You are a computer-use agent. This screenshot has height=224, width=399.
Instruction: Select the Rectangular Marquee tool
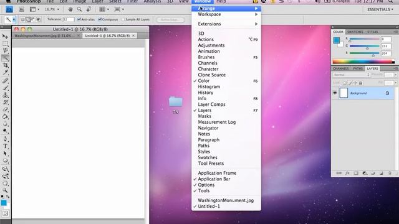[x=5, y=44]
